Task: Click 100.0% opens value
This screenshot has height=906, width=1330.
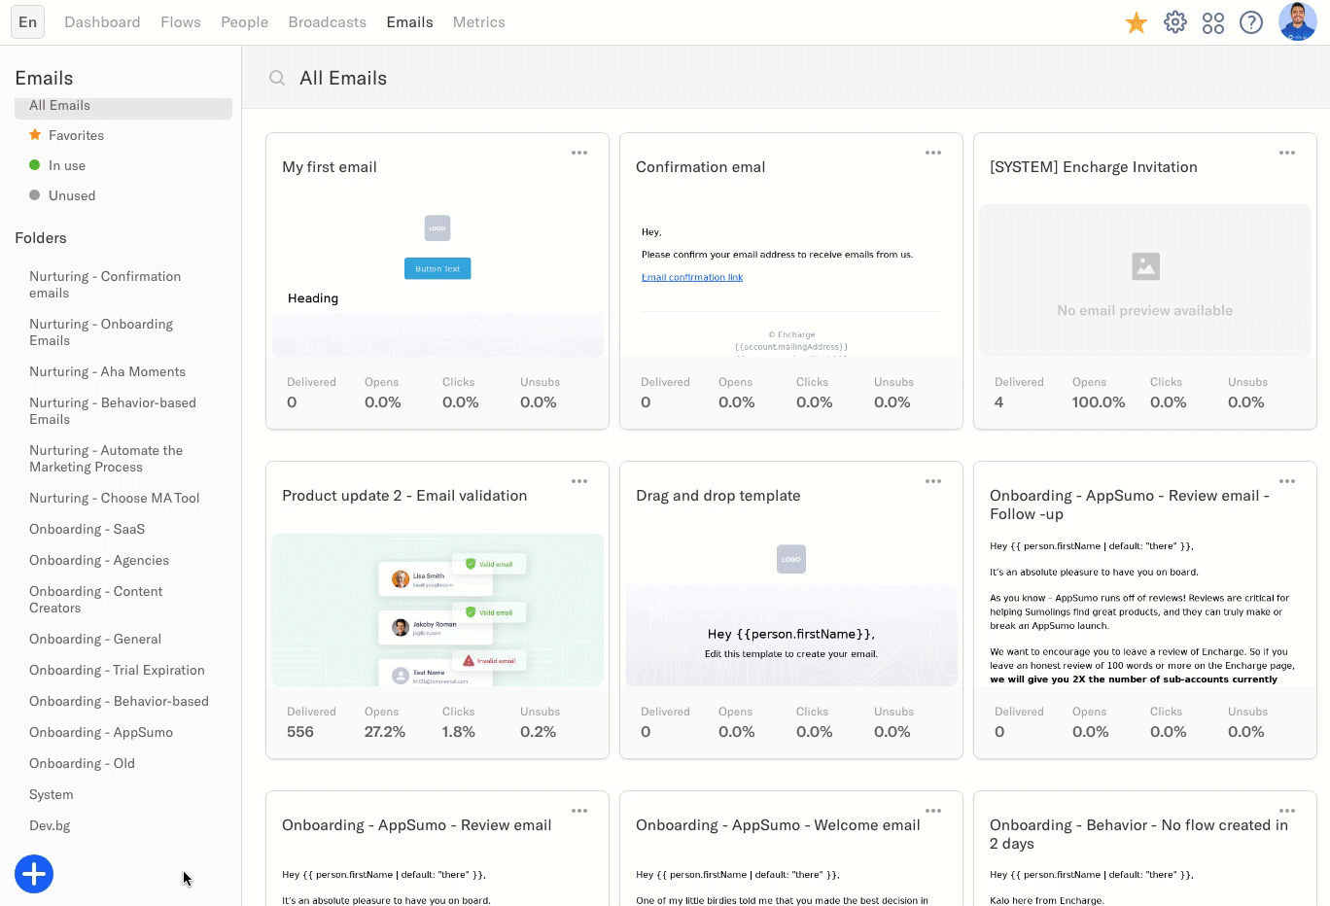Action: coord(1099,402)
